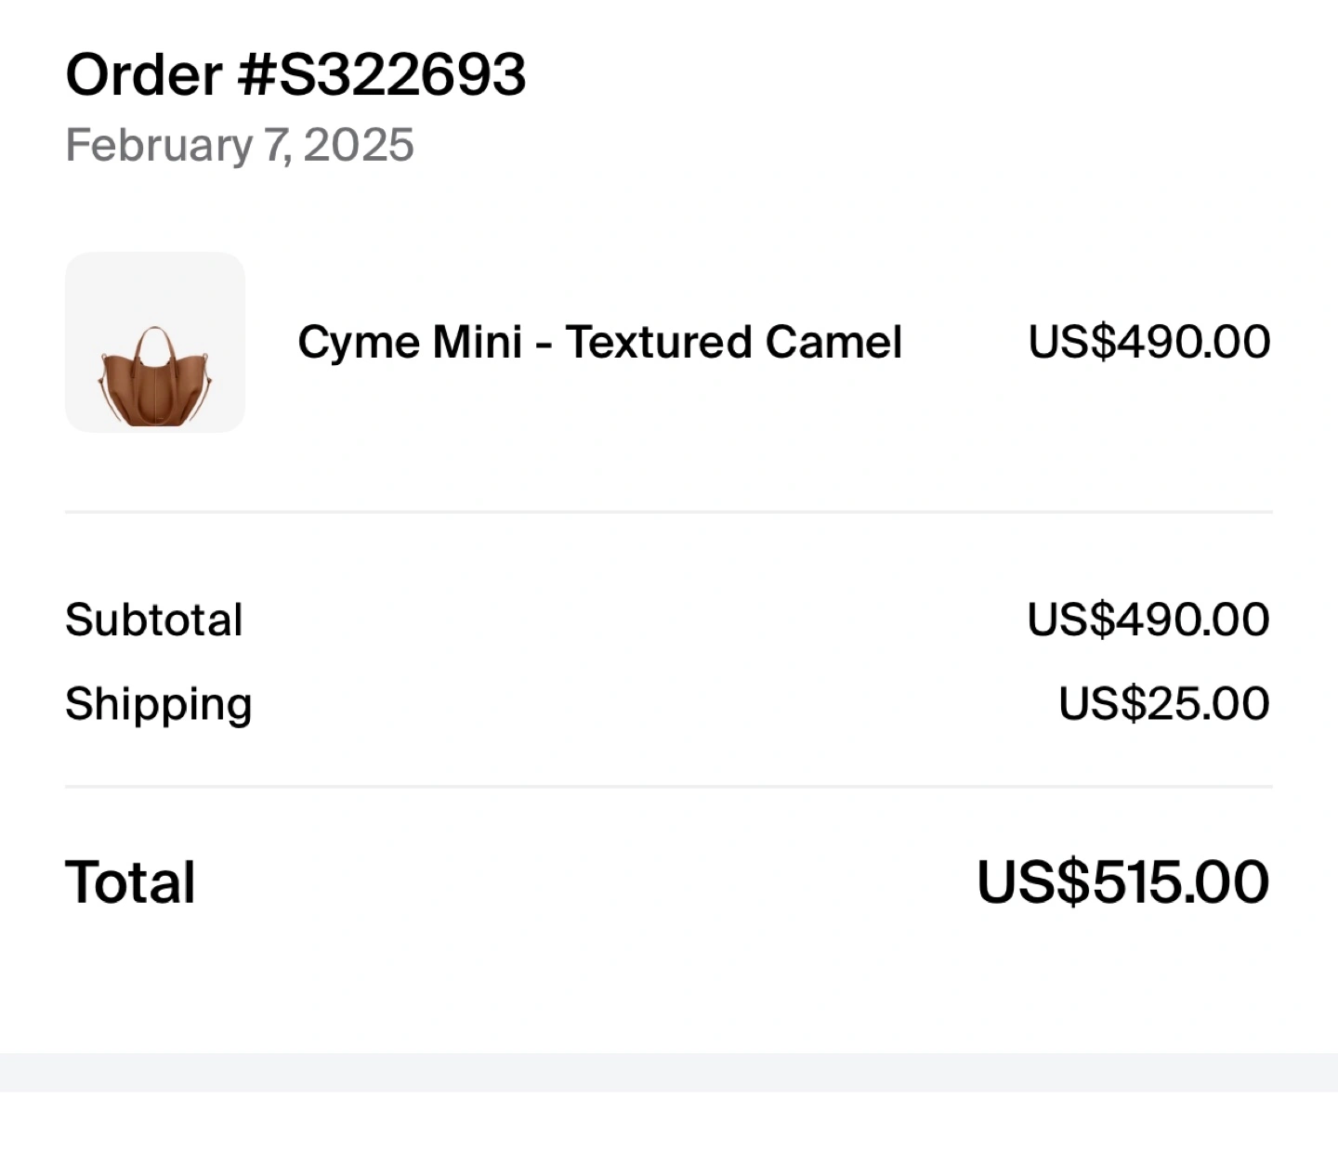Click the gray footer band below the total
Screen dimensions: 1338x1162
[669, 1072]
